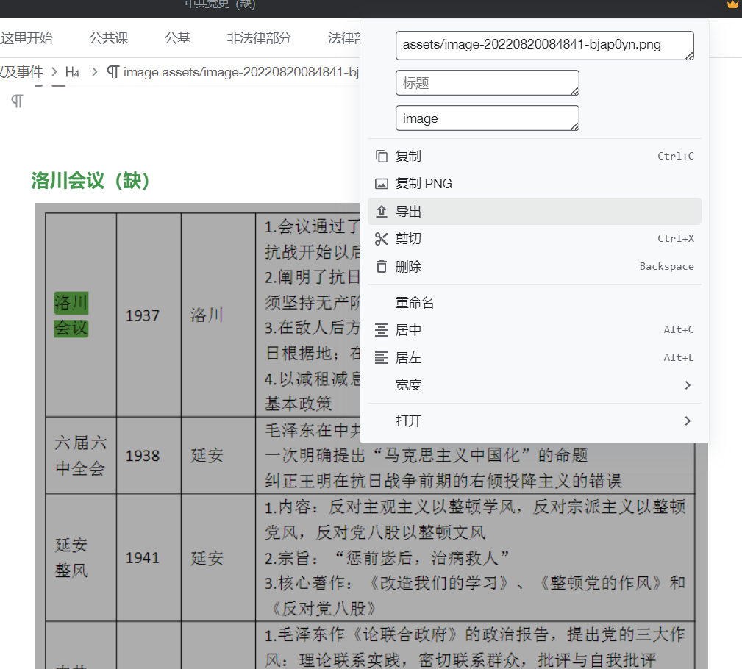Click the breadcrumb chevron right after H4
Screen dimensions: 742x669
coord(94,72)
